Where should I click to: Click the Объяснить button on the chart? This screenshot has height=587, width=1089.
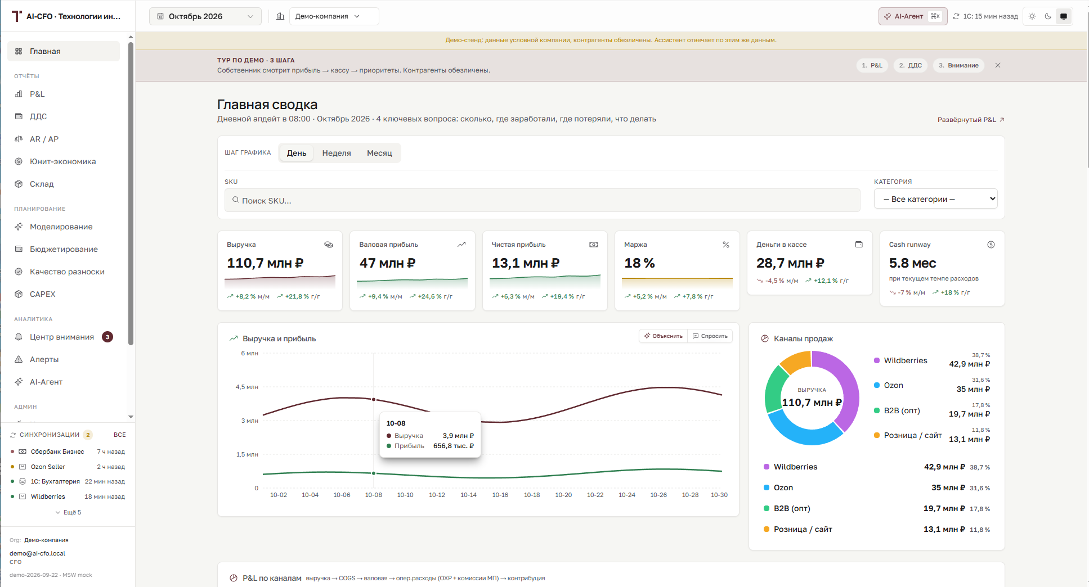[664, 336]
